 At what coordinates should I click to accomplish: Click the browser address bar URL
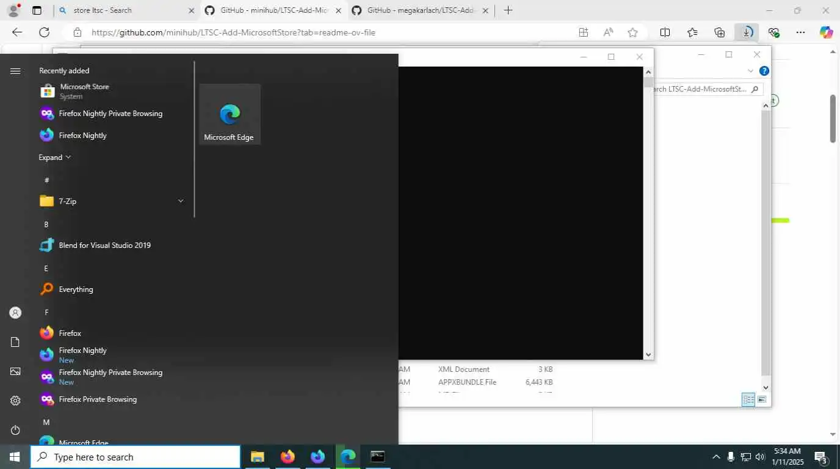point(233,32)
